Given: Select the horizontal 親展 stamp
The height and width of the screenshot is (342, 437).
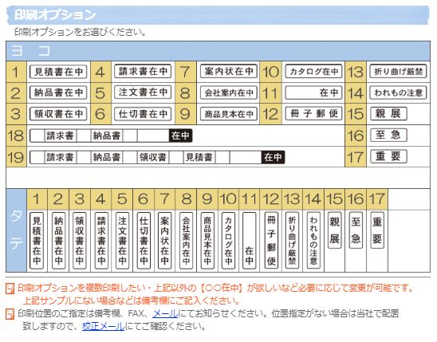Looking at the screenshot, I should (x=388, y=114).
